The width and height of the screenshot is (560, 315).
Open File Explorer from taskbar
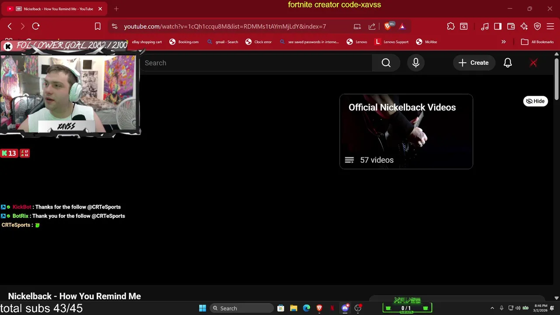tap(294, 308)
